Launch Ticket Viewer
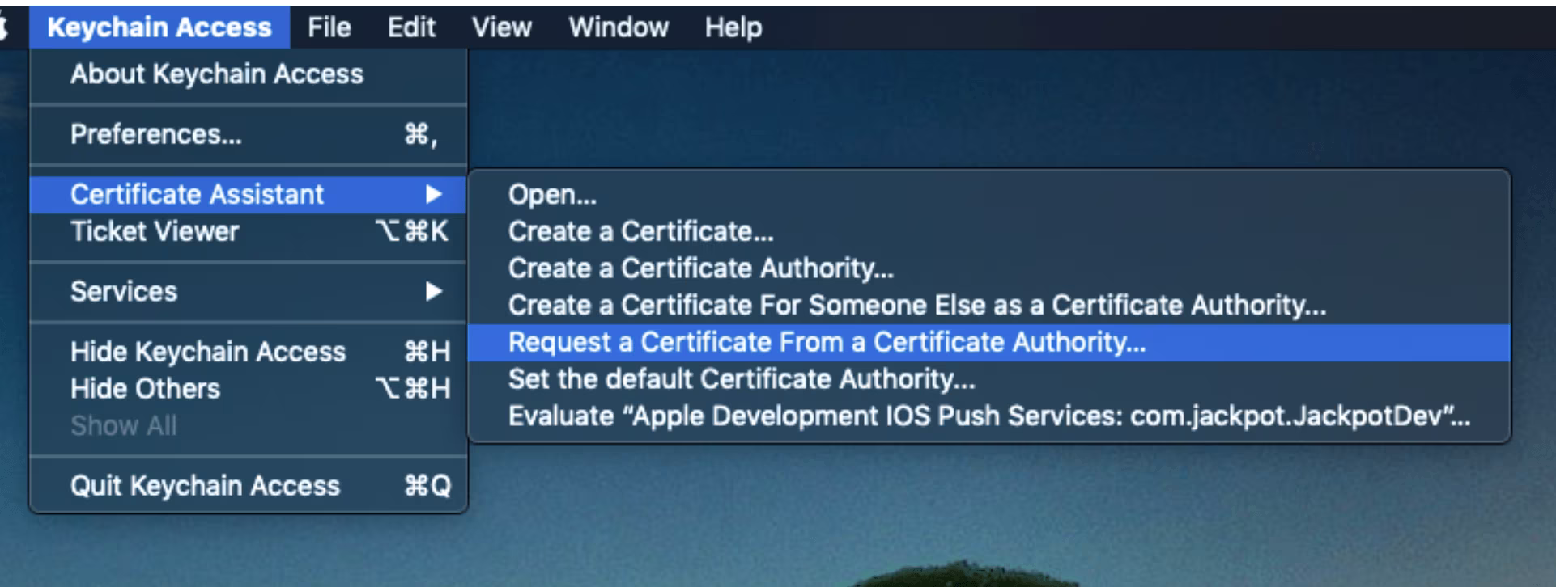1556x587 pixels. (155, 232)
